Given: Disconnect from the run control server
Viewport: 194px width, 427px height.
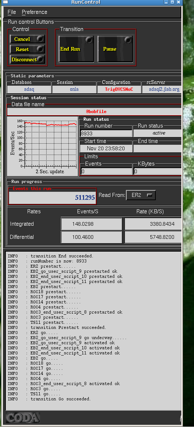Looking at the screenshot, I should [x=27, y=59].
